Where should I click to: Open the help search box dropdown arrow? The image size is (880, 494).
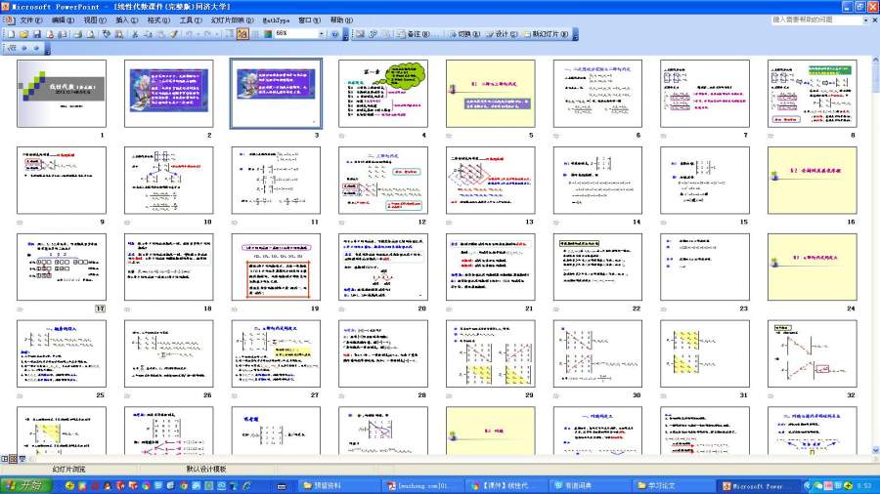pos(865,20)
